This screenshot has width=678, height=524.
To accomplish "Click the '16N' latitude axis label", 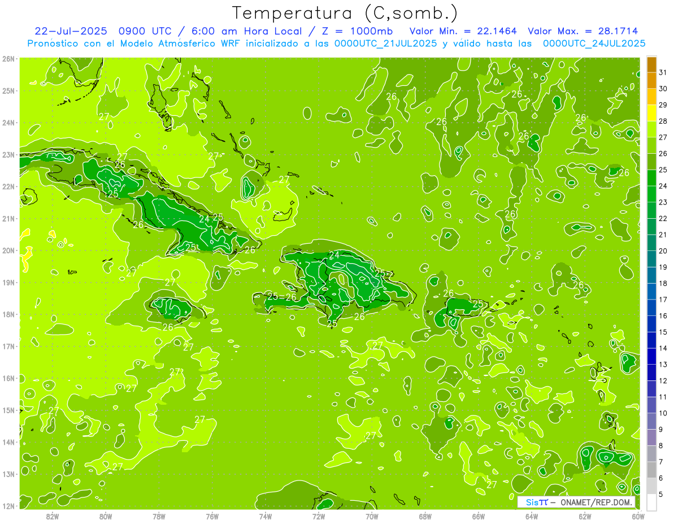I will 8,378.
